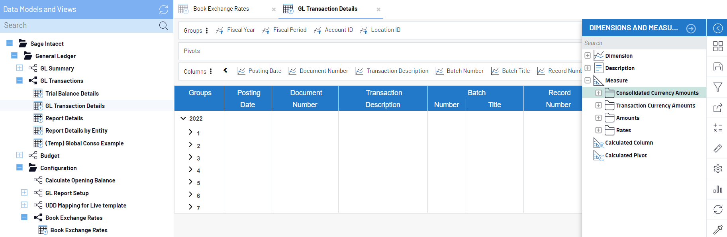Collapse the Dimensions and Measures panel arrow
727x237 pixels.
click(691, 28)
